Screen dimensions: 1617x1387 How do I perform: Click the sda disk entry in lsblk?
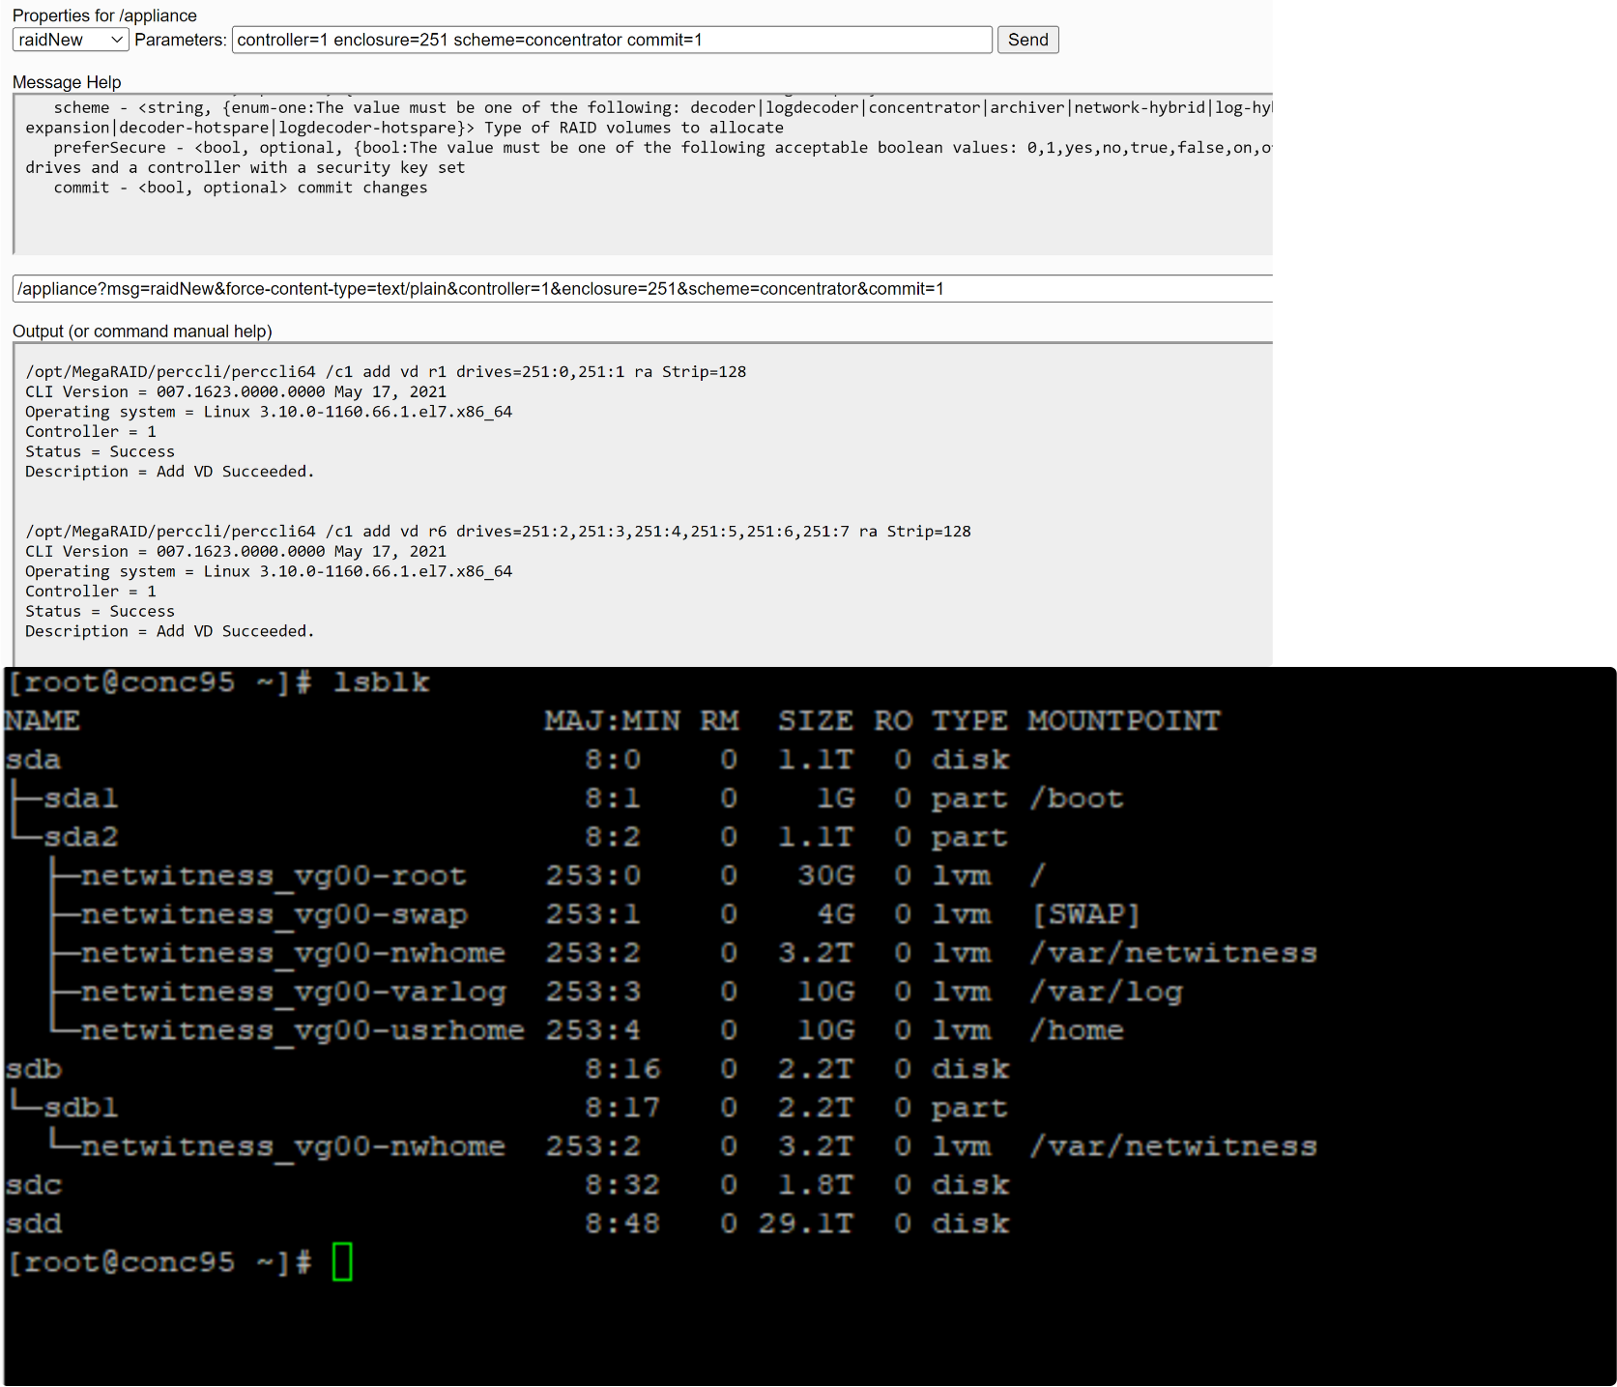34,760
